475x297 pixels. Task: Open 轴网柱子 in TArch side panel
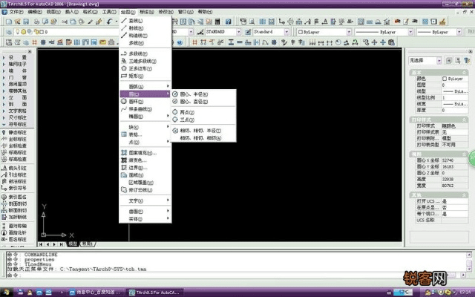17,63
